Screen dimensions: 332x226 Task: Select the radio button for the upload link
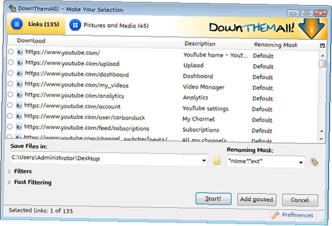point(11,62)
